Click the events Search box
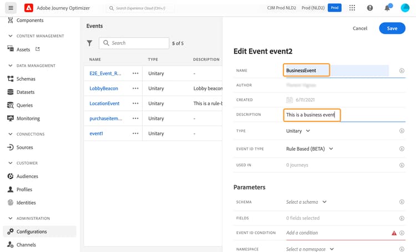Viewport: 416px width, 252px height. (x=139, y=43)
